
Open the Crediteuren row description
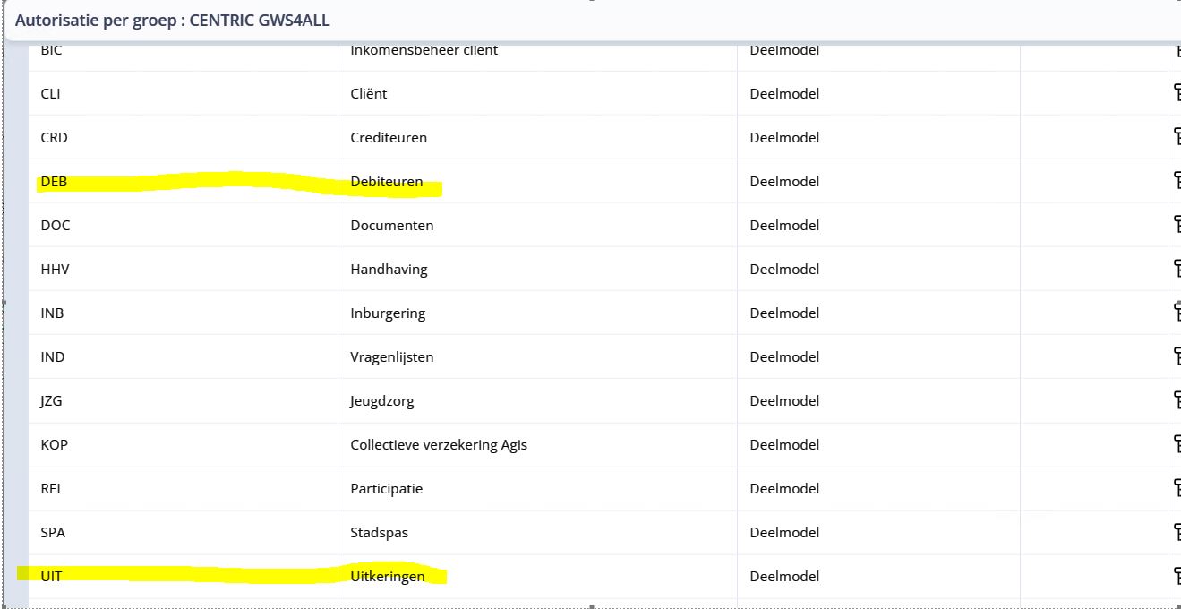(x=537, y=137)
